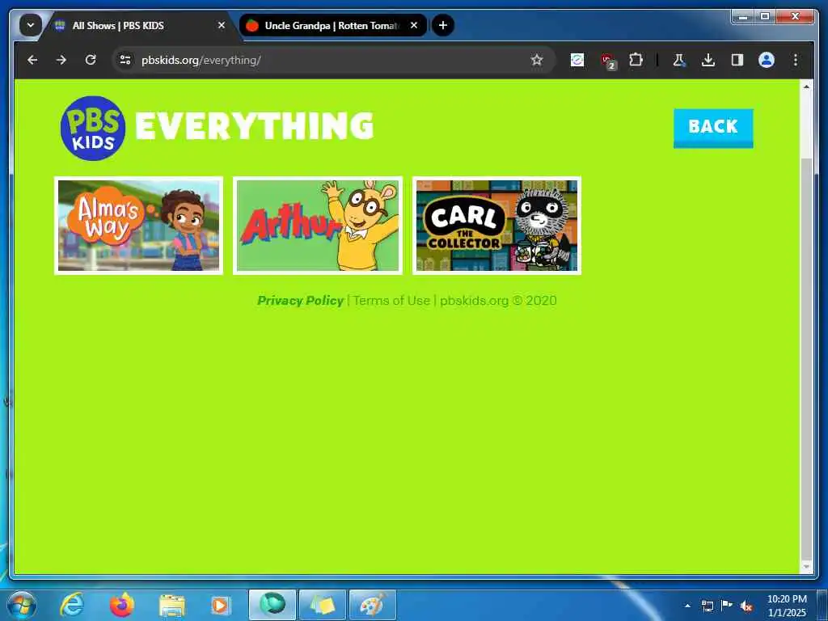Click the network tray icon
The height and width of the screenshot is (621, 828).
point(707,606)
